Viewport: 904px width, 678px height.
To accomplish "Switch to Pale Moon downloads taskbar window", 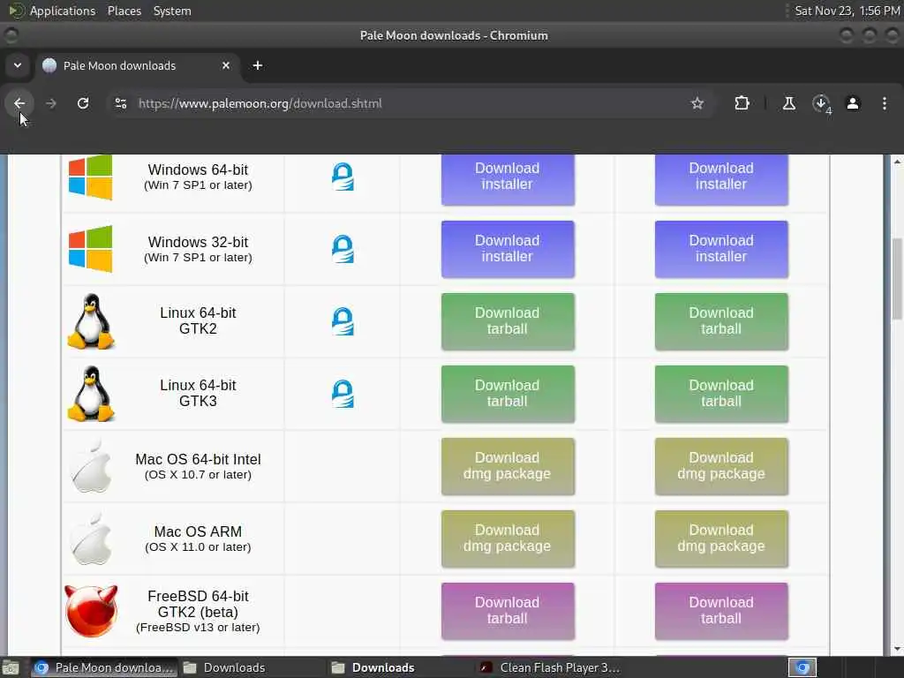I will click(x=104, y=667).
